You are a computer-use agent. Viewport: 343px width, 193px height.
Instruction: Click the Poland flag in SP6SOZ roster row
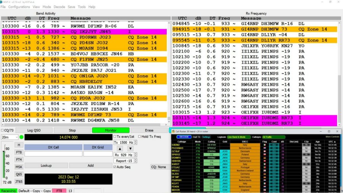265,155
